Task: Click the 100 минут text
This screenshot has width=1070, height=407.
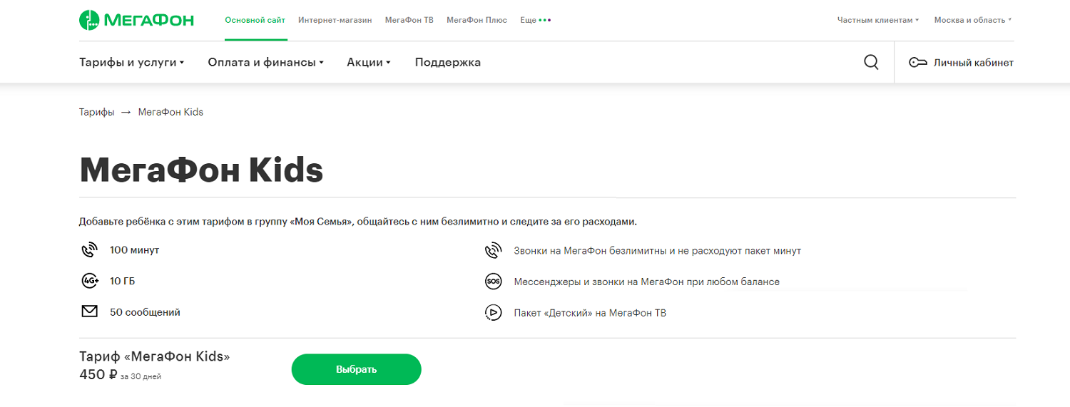Action: [x=134, y=250]
